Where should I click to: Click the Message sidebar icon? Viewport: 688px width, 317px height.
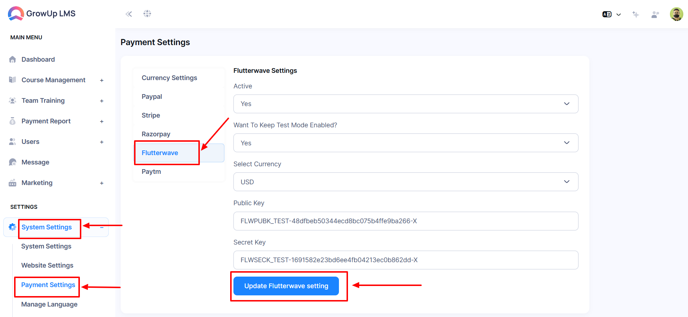coord(13,162)
